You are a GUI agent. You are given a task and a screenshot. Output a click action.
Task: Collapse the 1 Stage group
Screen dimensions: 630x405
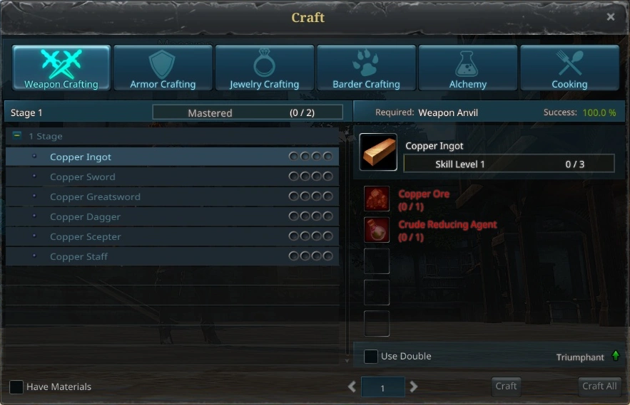tap(17, 135)
